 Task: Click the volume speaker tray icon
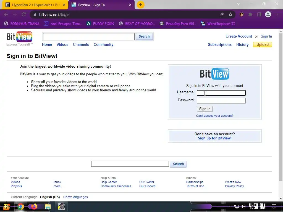[x=243, y=206]
